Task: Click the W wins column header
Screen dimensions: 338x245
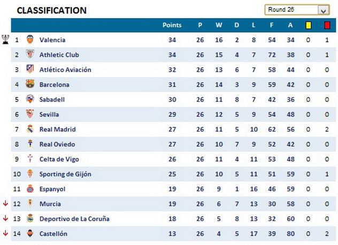Action: click(x=219, y=25)
